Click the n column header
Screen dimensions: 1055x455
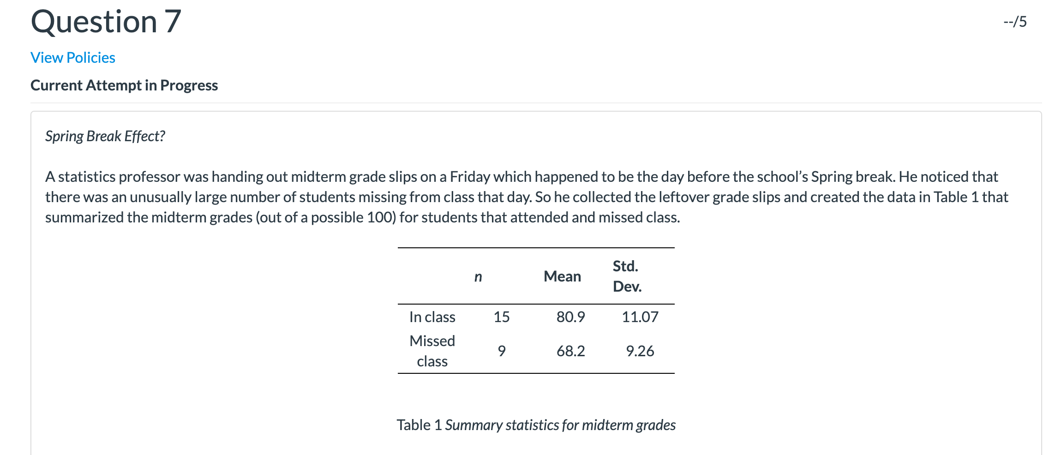tap(478, 276)
